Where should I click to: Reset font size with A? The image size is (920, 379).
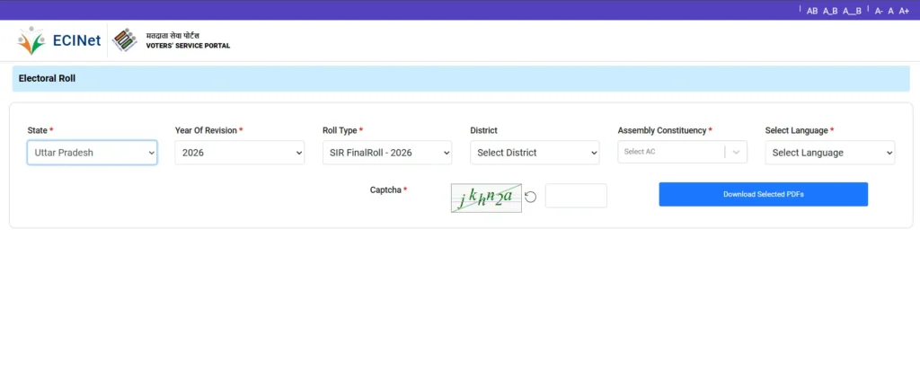click(x=890, y=11)
